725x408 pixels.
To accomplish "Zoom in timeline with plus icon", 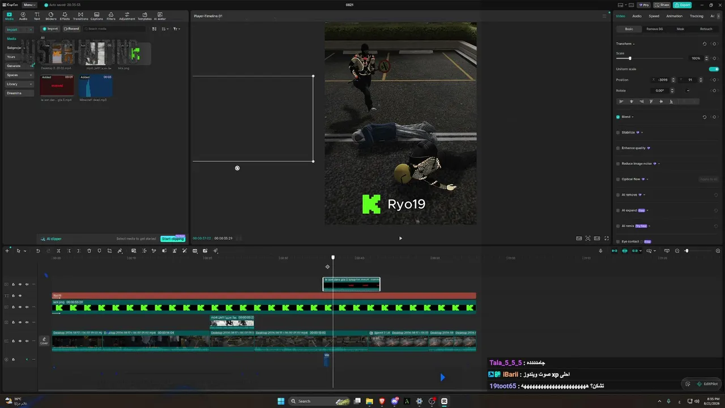I will tap(718, 251).
